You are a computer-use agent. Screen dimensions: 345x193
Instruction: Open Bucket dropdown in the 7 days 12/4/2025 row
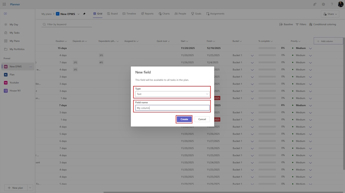(252, 63)
